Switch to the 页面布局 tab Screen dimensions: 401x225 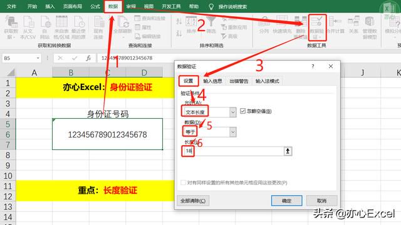pyautogui.click(x=73, y=6)
